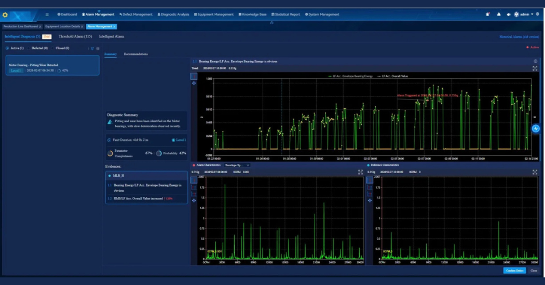Expand the trend chart to fullscreen
Image resolution: width=545 pixels, height=285 pixels.
(535, 68)
